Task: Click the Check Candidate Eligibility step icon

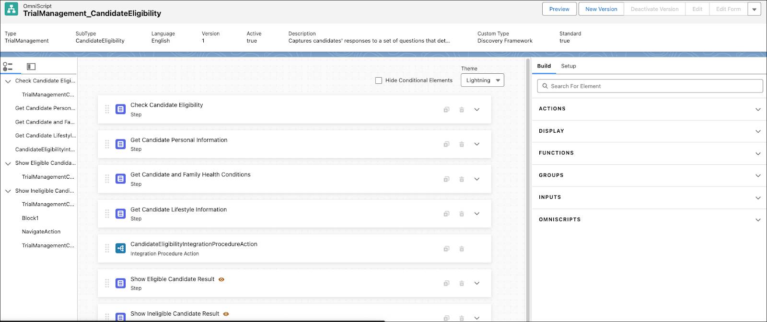Action: tap(121, 109)
